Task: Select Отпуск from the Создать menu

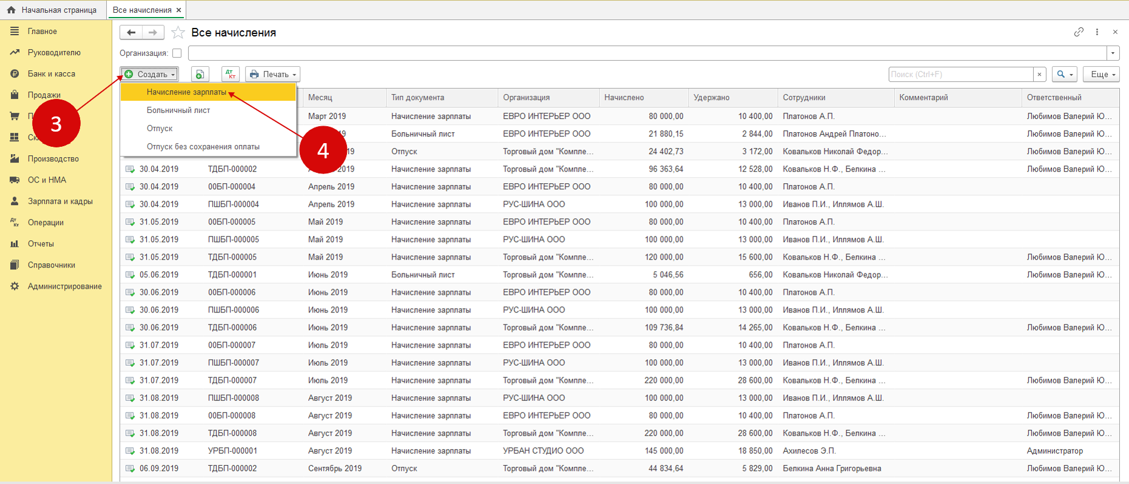Action: pos(208,129)
